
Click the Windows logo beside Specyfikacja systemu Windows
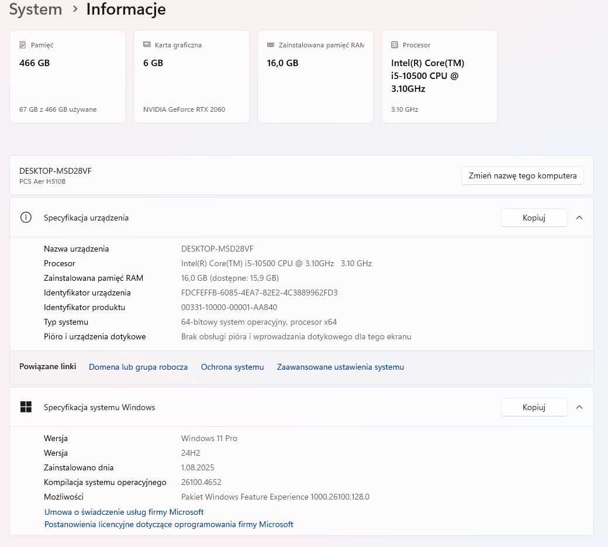point(26,407)
